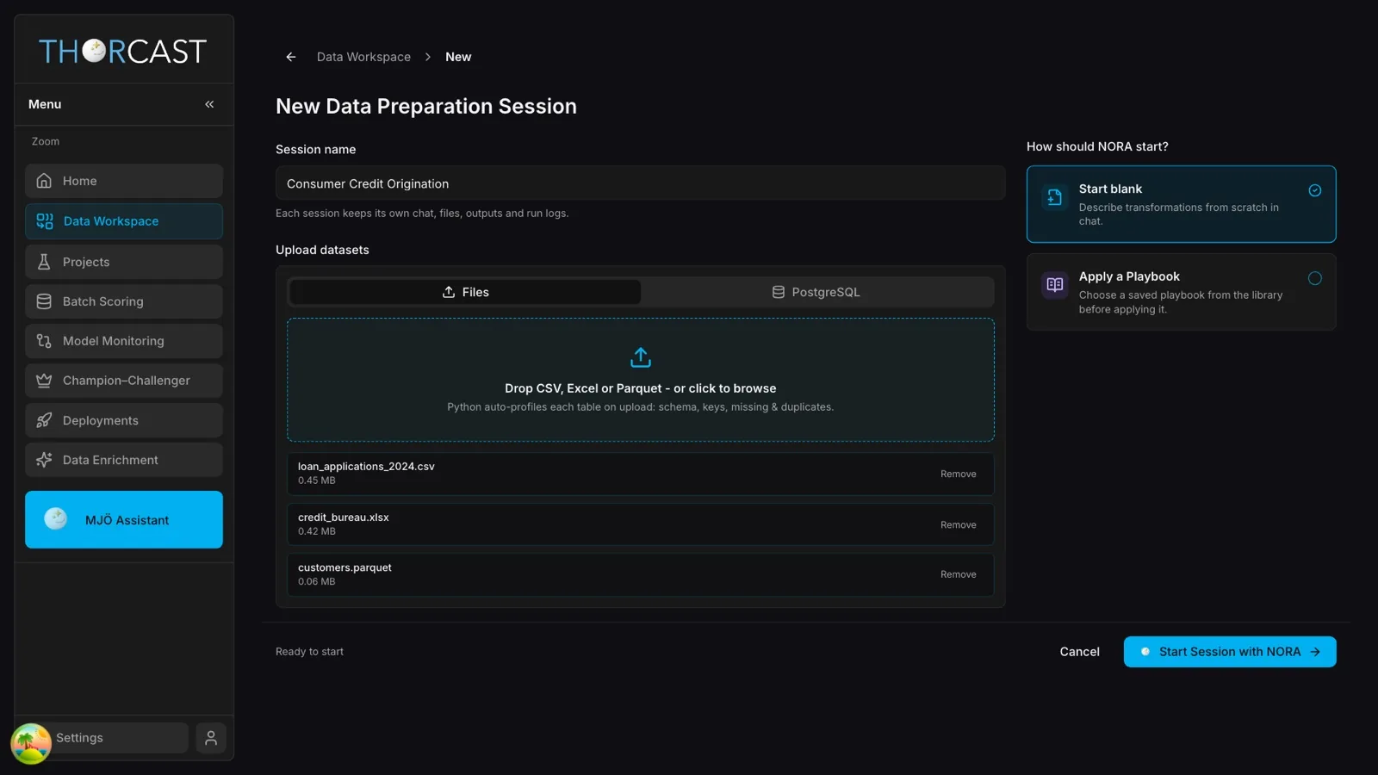Open the Home page
Image resolution: width=1378 pixels, height=775 pixels.
click(x=124, y=181)
